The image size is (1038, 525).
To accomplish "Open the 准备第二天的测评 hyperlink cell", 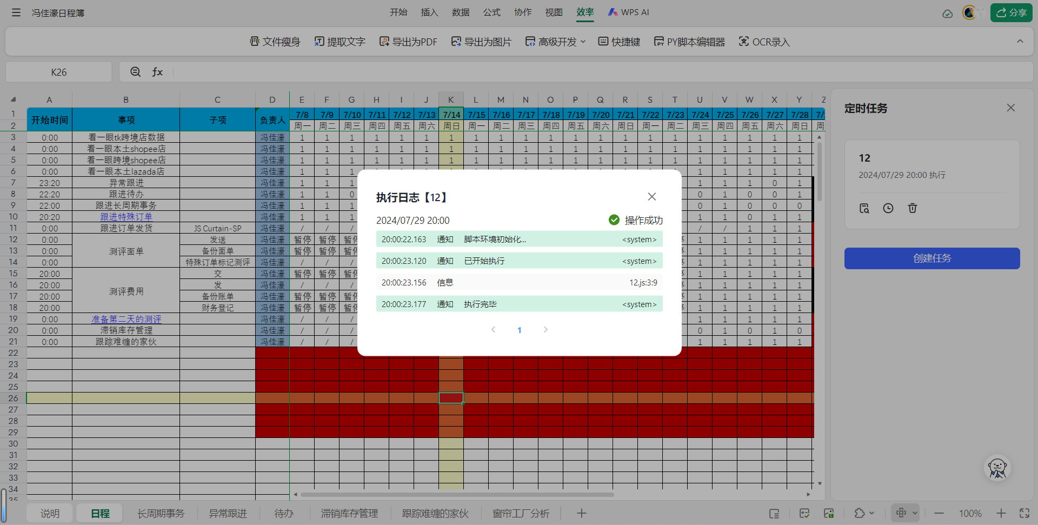I will click(x=126, y=319).
